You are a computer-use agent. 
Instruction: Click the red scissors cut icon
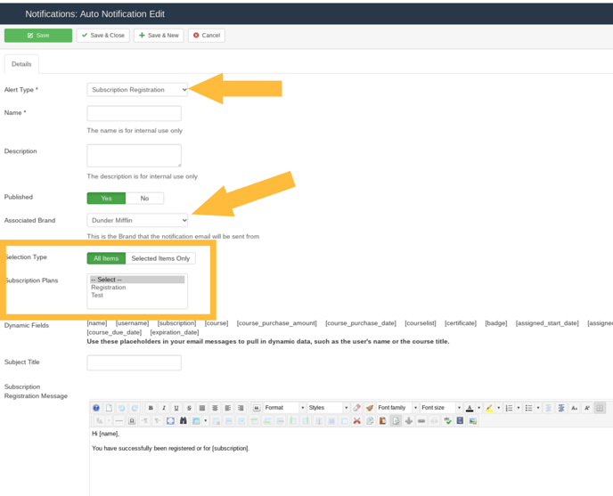356,421
